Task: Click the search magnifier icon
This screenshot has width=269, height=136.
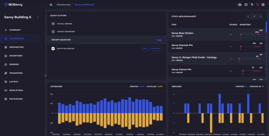Action: [252, 5]
